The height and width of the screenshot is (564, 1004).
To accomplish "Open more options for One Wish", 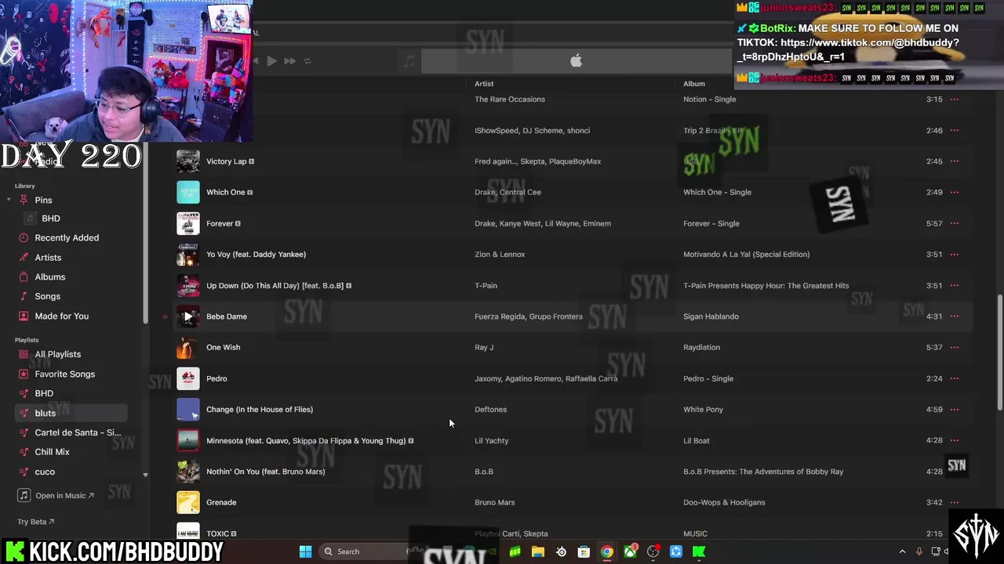I will [955, 347].
